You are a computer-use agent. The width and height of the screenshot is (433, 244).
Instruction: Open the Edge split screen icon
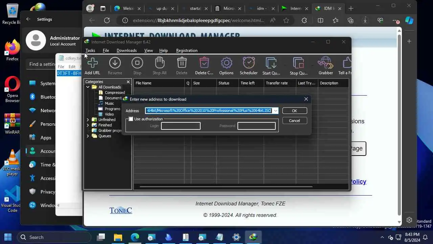click(x=320, y=20)
